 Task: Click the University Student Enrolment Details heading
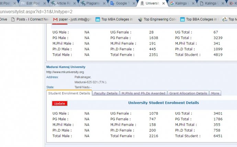click(x=163, y=103)
